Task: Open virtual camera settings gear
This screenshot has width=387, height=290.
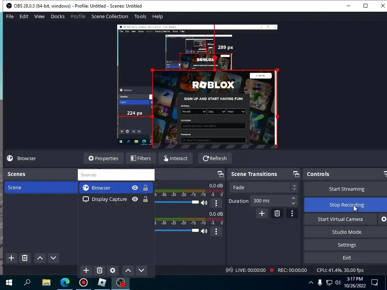Action: [x=383, y=219]
